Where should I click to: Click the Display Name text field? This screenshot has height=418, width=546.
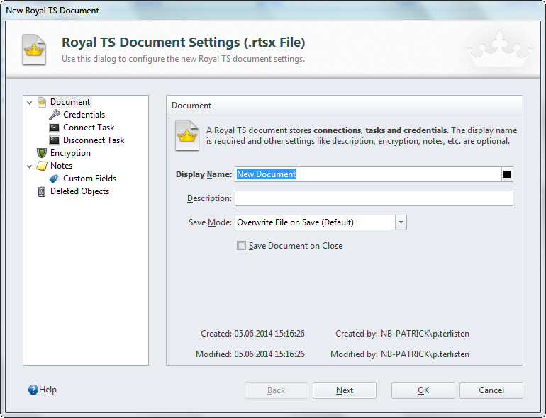[367, 174]
